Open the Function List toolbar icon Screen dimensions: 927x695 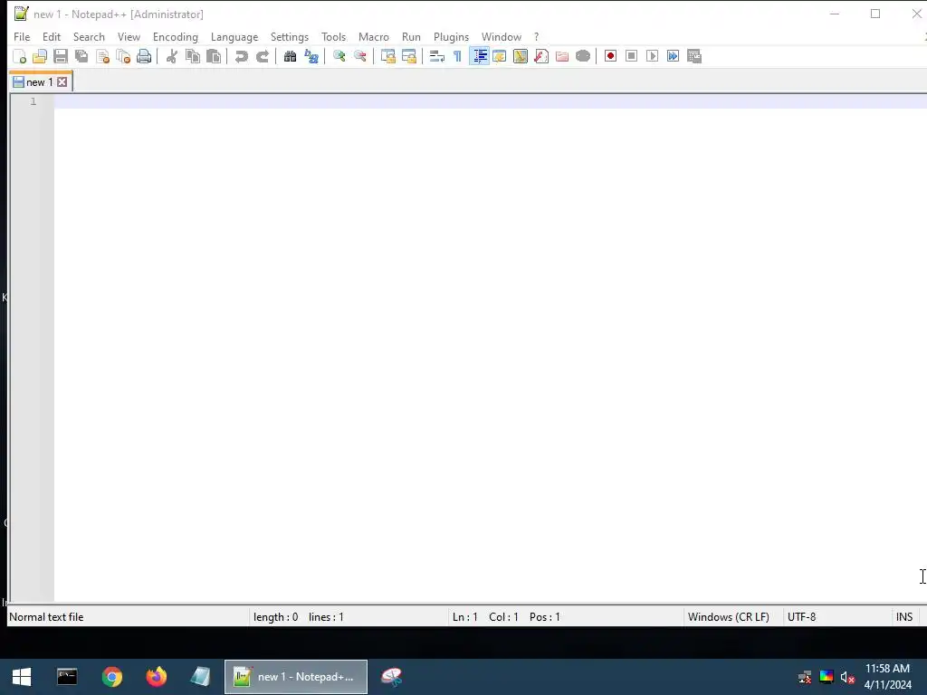tap(541, 56)
